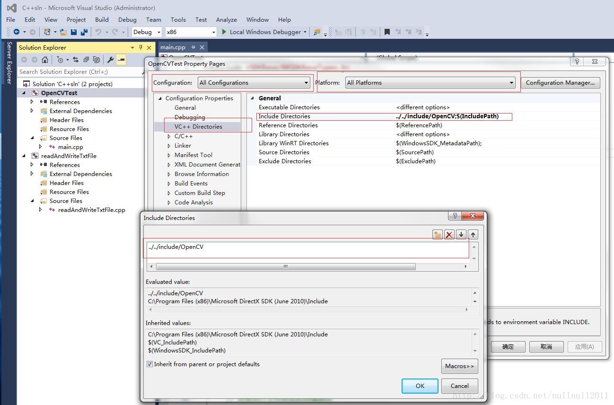Expand main.cpp in Solution Explorer

click(x=41, y=147)
